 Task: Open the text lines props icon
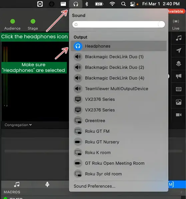click(x=179, y=89)
